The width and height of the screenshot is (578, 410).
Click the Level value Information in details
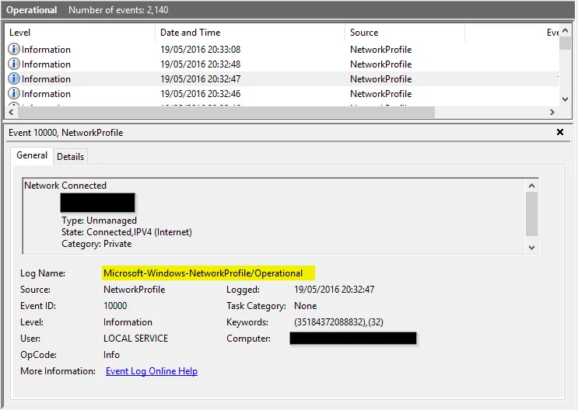(x=128, y=322)
